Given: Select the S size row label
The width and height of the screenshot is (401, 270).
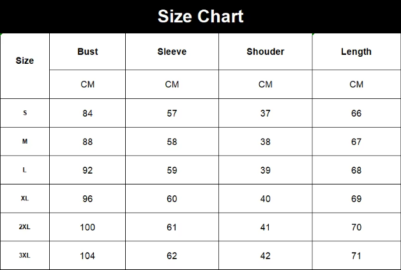Looking at the screenshot, I should pos(25,113).
